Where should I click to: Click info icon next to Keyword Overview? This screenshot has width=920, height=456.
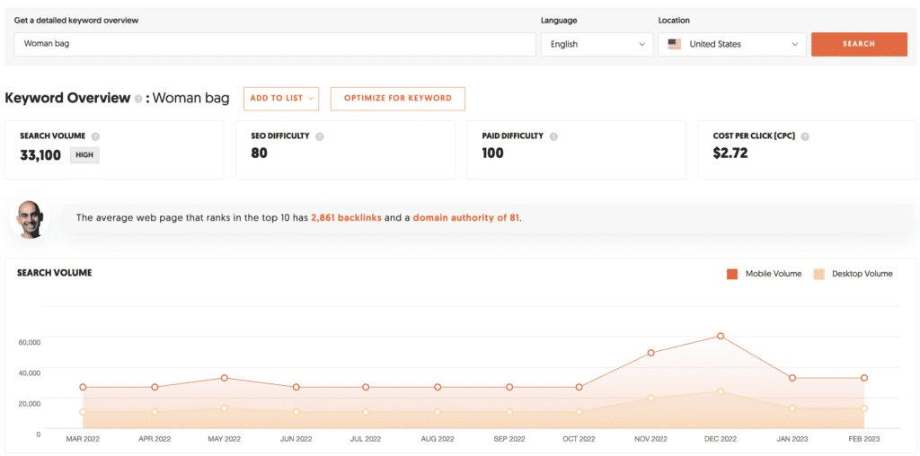tap(138, 99)
